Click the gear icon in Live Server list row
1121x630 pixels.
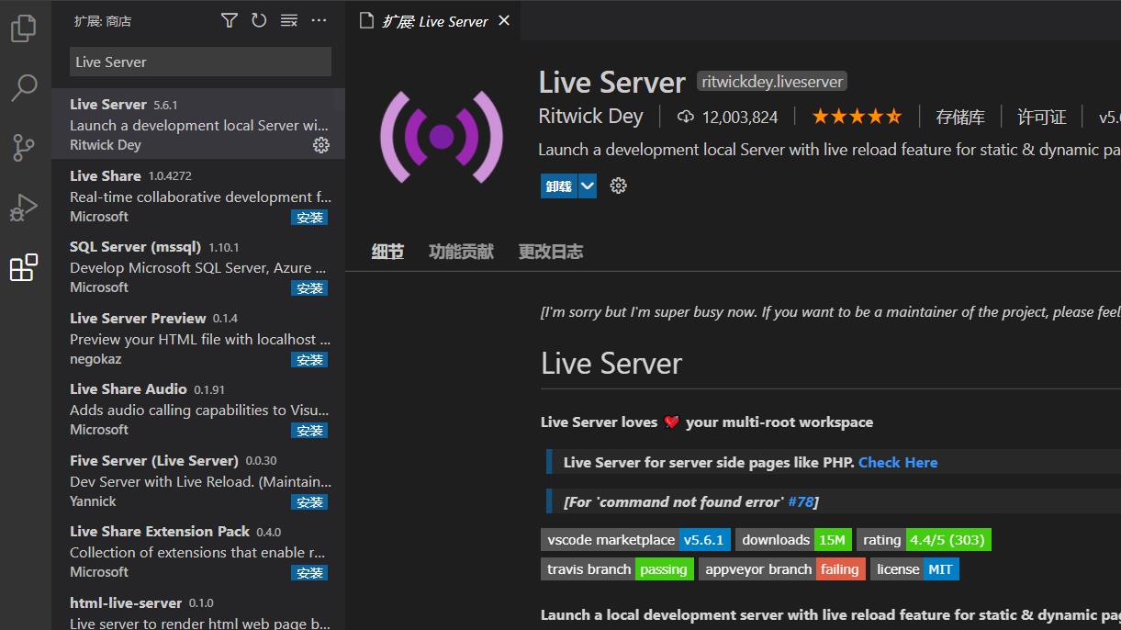click(321, 145)
